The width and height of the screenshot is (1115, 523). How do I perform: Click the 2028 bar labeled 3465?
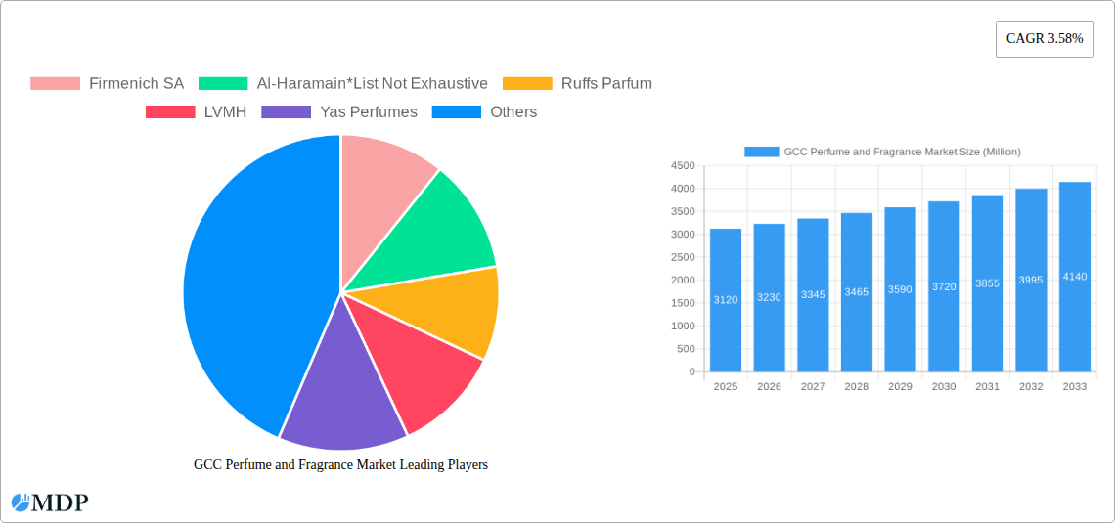857,292
